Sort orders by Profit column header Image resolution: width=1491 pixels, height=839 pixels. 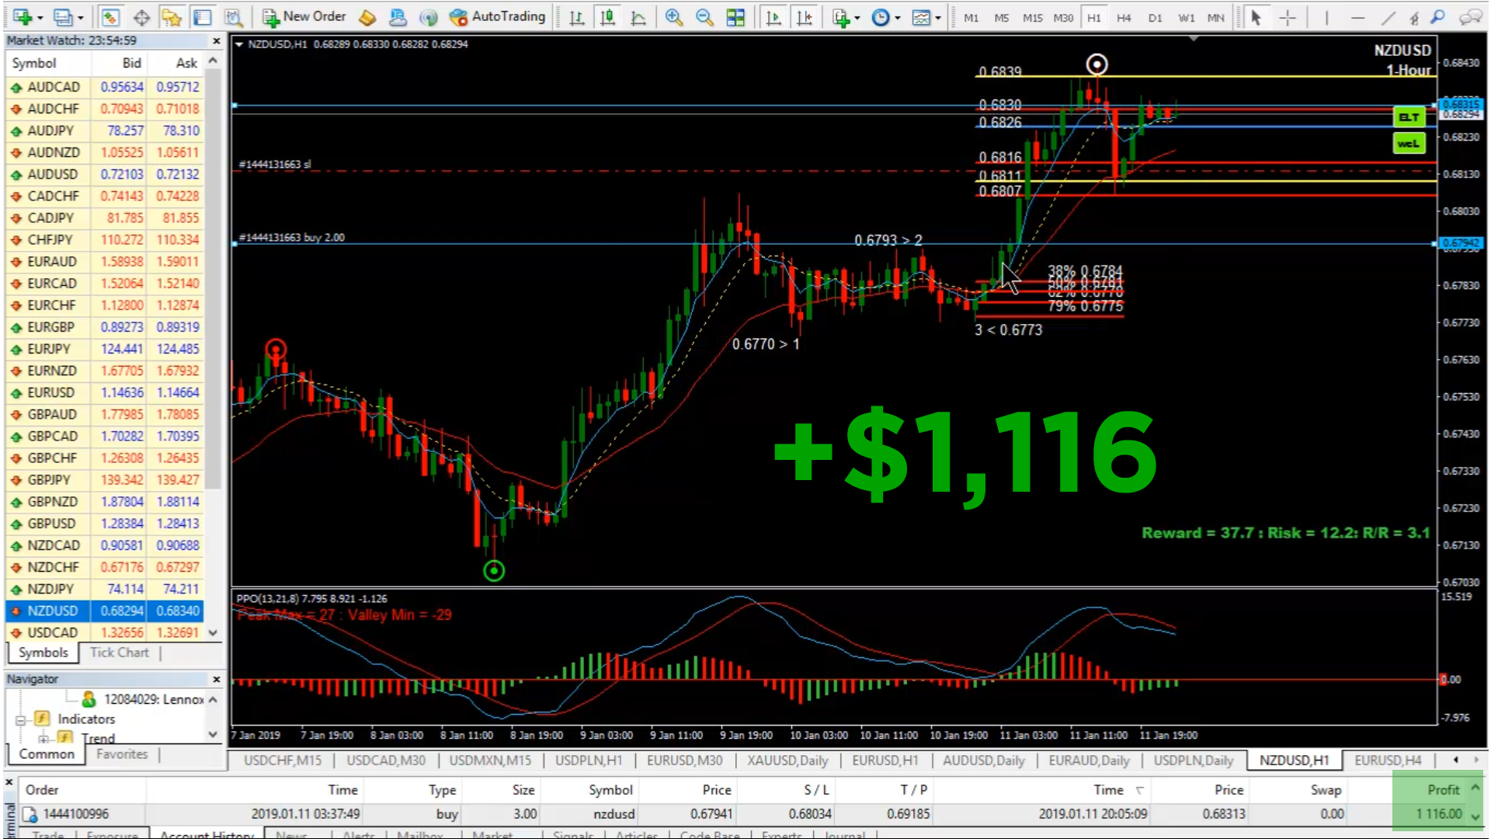[1443, 789]
